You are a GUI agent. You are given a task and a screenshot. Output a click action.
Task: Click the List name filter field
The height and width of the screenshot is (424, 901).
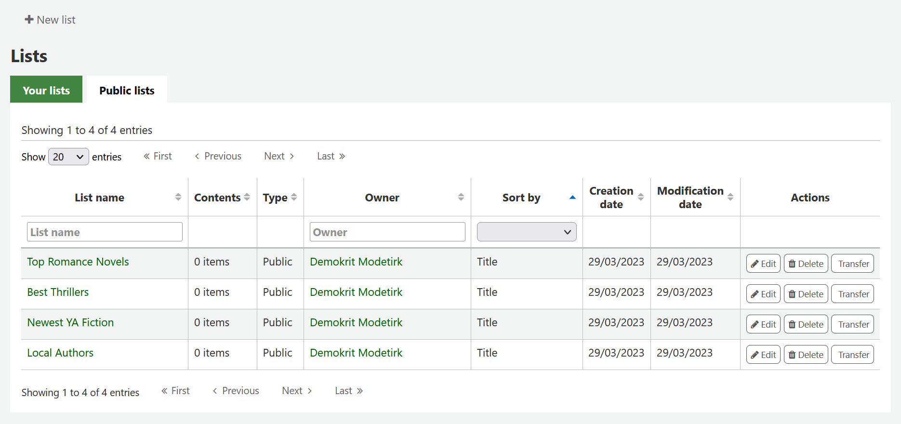[105, 232]
